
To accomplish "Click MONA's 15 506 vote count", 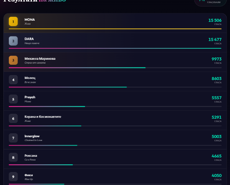I will pyautogui.click(x=215, y=20).
